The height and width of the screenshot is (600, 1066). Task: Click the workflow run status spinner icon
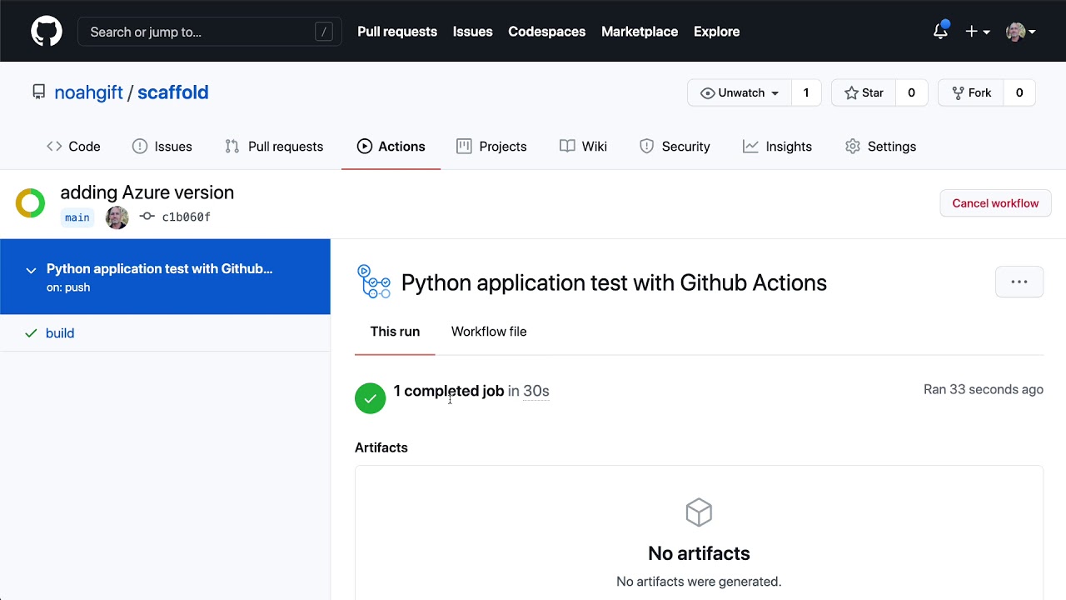click(x=31, y=203)
